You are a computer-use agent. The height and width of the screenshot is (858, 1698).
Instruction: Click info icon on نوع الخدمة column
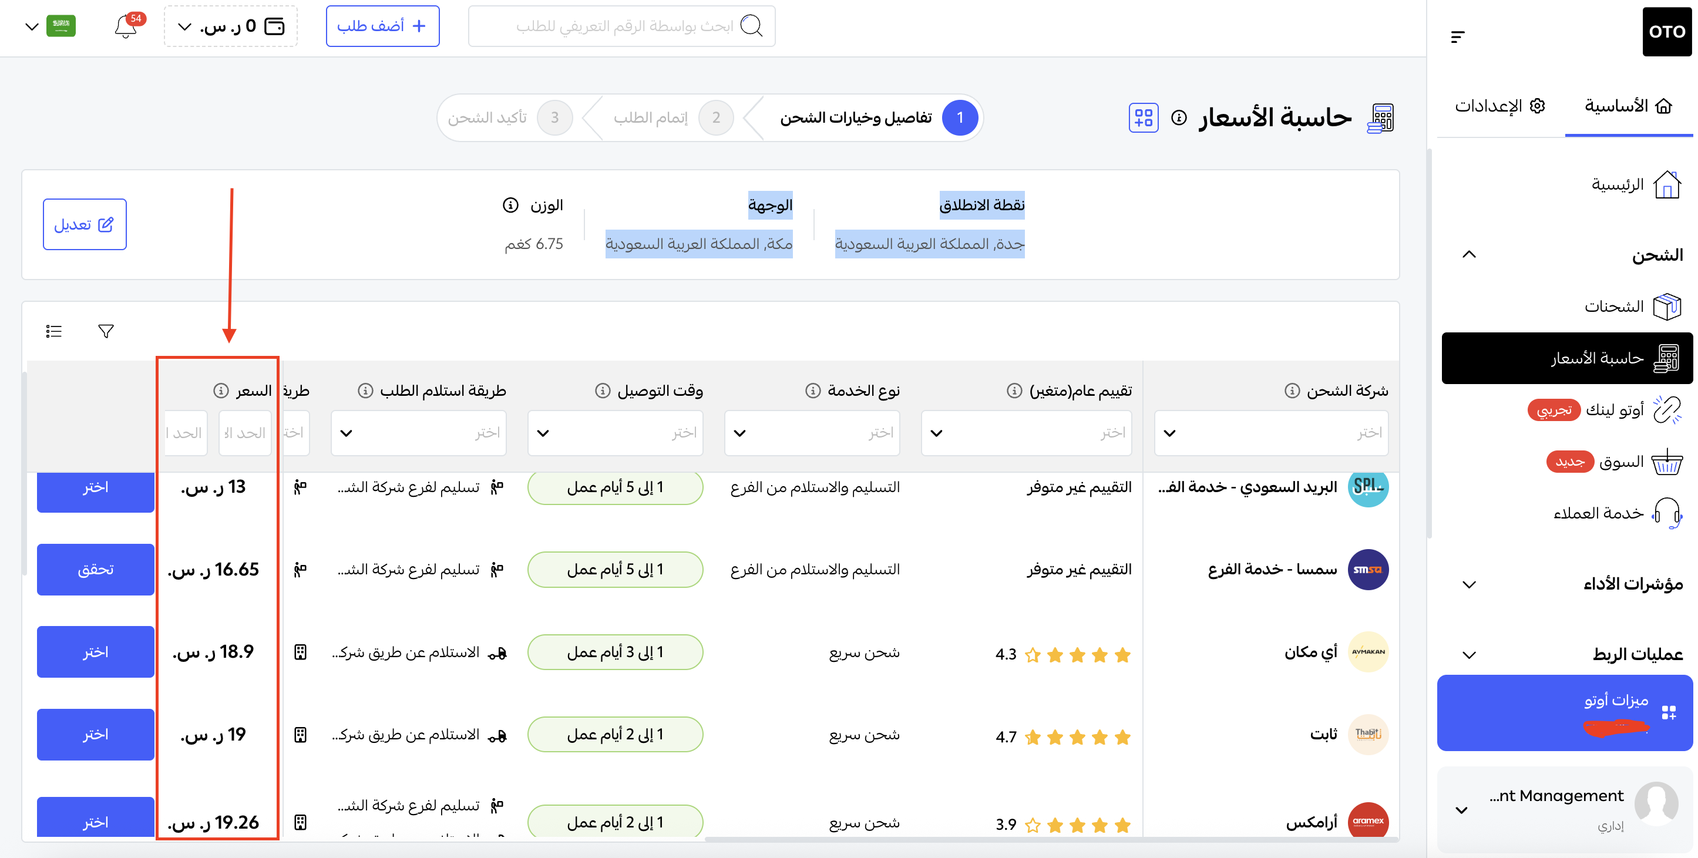[x=813, y=391]
